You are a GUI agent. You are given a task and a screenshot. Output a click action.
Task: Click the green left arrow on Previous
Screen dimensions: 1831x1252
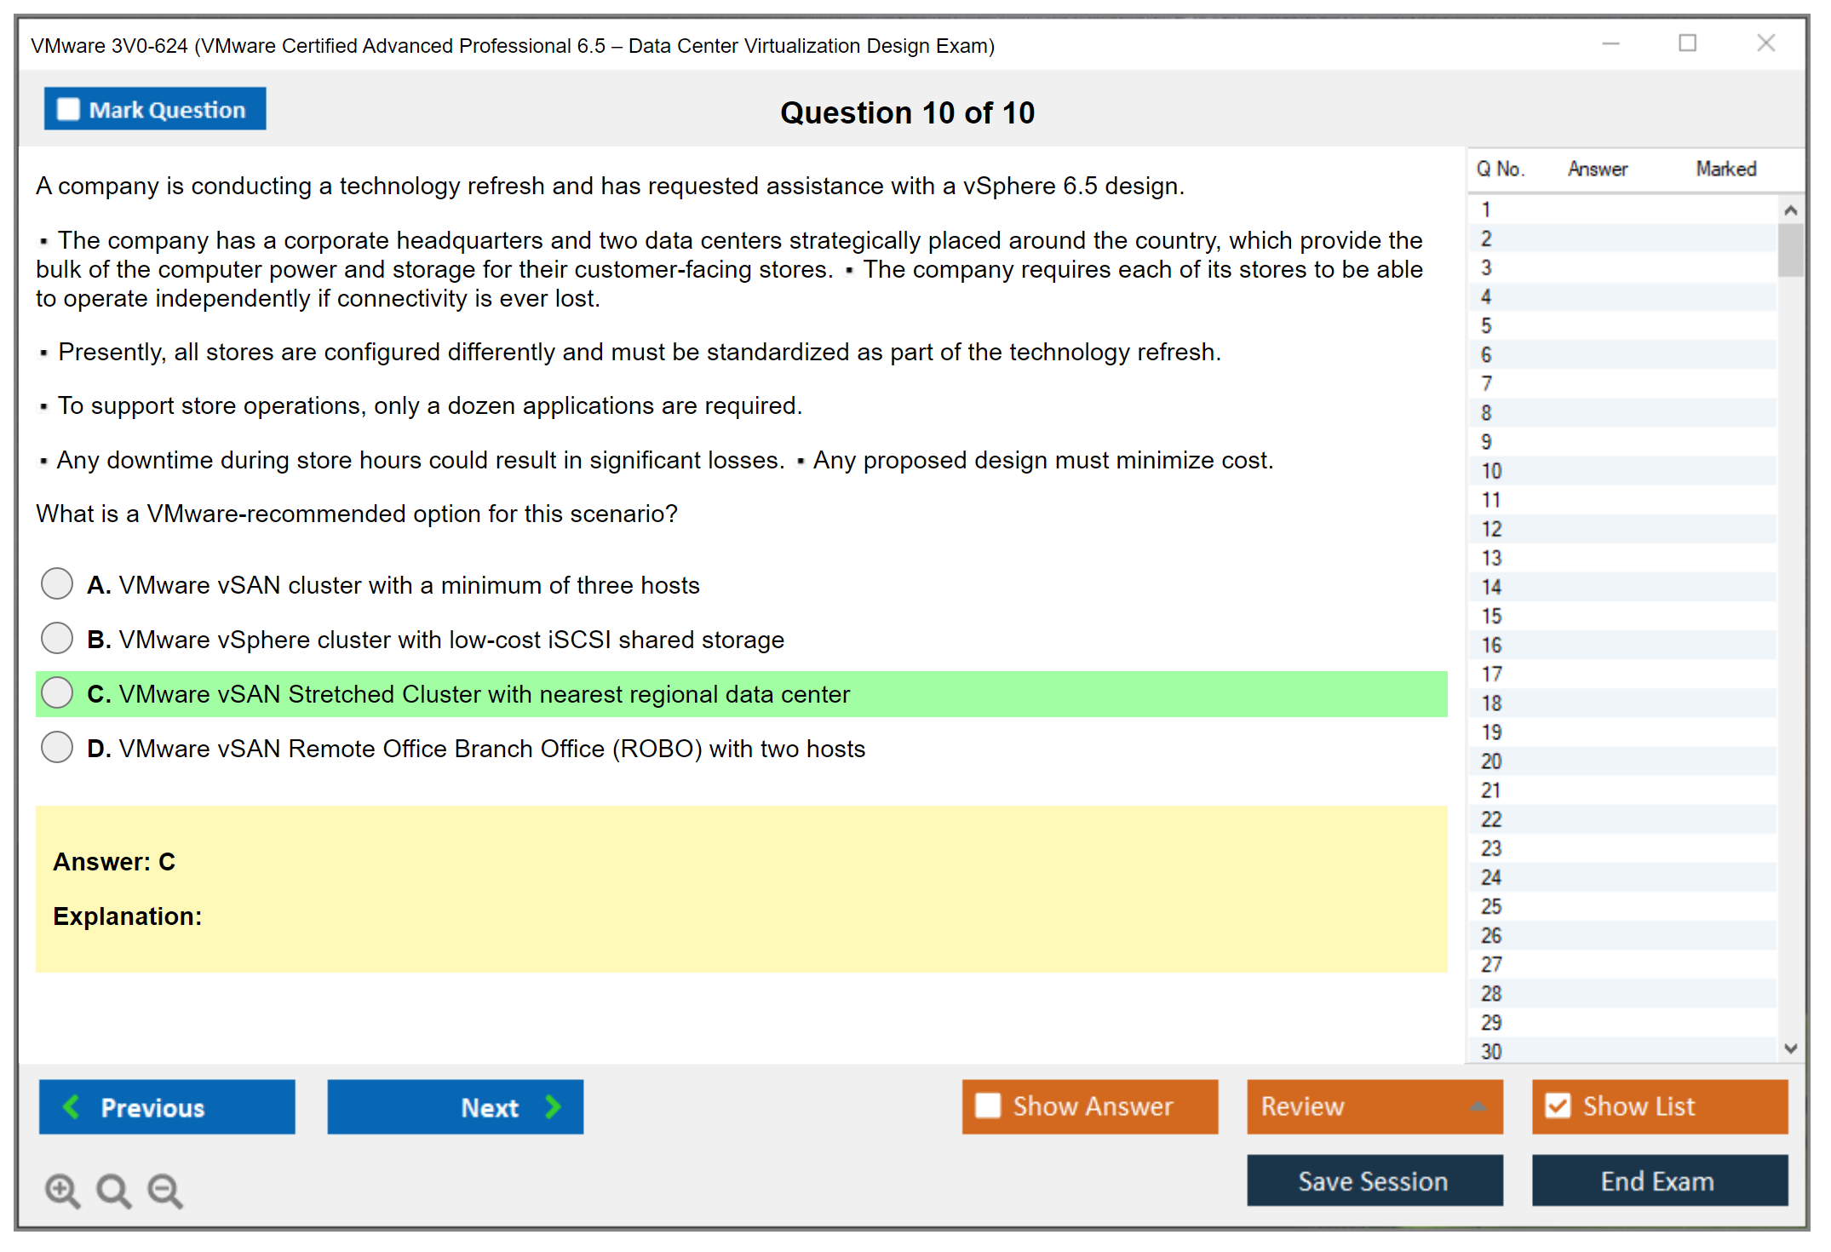tap(72, 1106)
